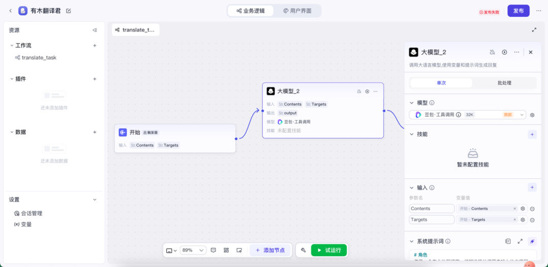Open the comment tool in bottom toolbar
The image size is (548, 267).
(x=214, y=250)
